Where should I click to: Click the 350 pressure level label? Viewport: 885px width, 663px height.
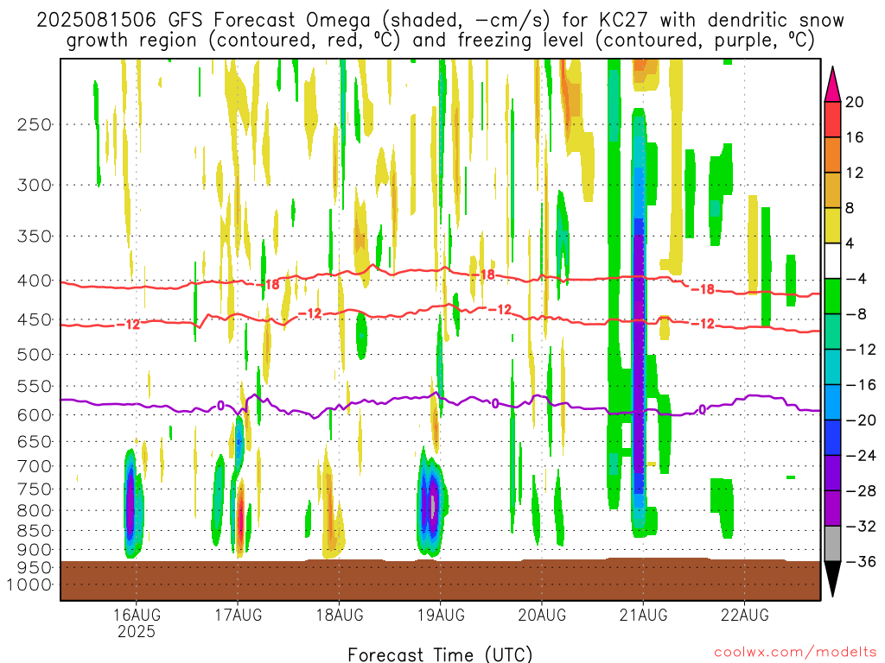(35, 236)
